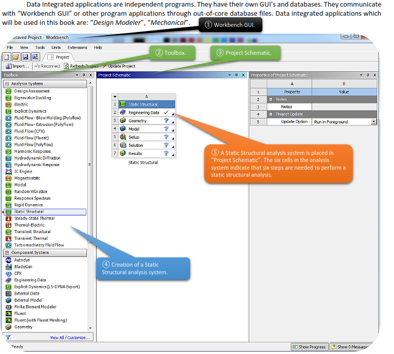Image resolution: width=394 pixels, height=354 pixels.
Task: Choose Modal from Analysis Systems list
Action: (20, 185)
